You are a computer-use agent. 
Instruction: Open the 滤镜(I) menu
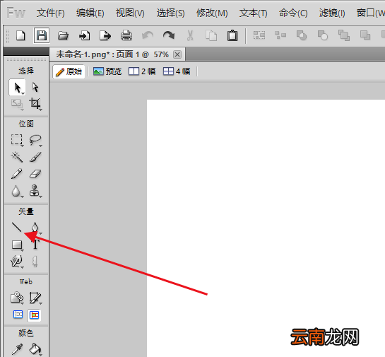332,13
